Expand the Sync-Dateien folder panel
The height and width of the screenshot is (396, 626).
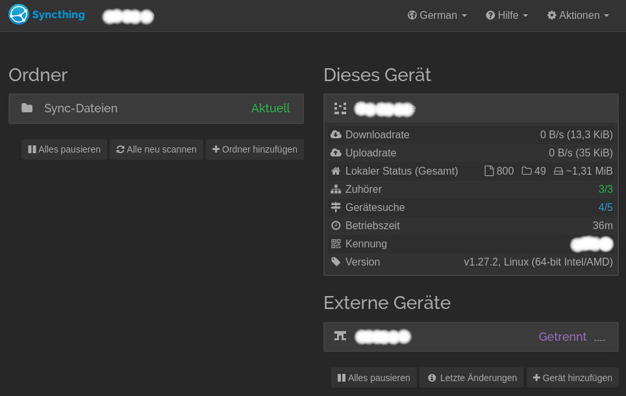(156, 108)
